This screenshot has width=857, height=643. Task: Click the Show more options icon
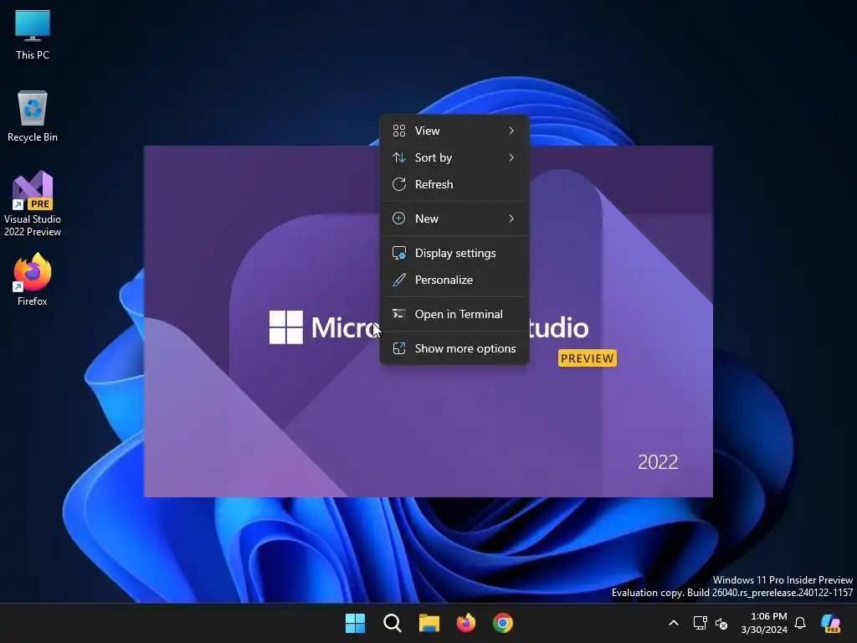(x=399, y=348)
